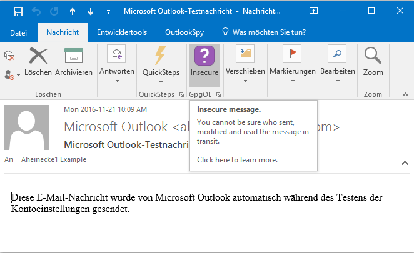Open the Datei tab

[18, 32]
